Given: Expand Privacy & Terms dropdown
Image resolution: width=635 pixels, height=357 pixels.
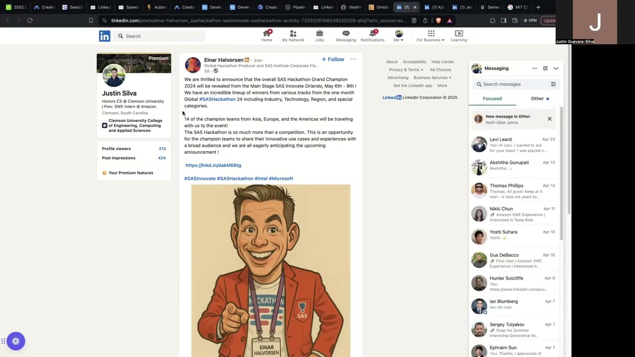Looking at the screenshot, I should coord(406,69).
